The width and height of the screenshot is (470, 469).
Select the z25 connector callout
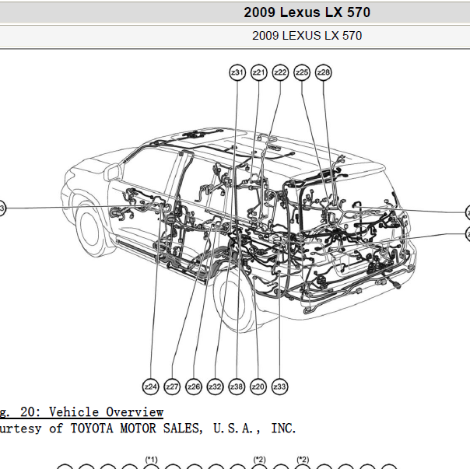pos(302,72)
